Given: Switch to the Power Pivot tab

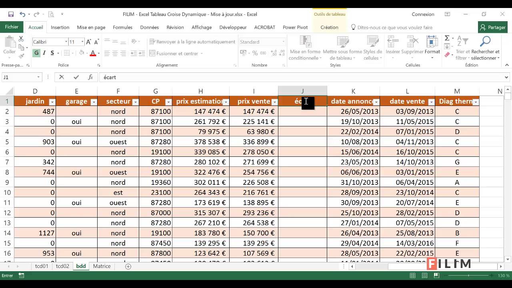Looking at the screenshot, I should 295,27.
